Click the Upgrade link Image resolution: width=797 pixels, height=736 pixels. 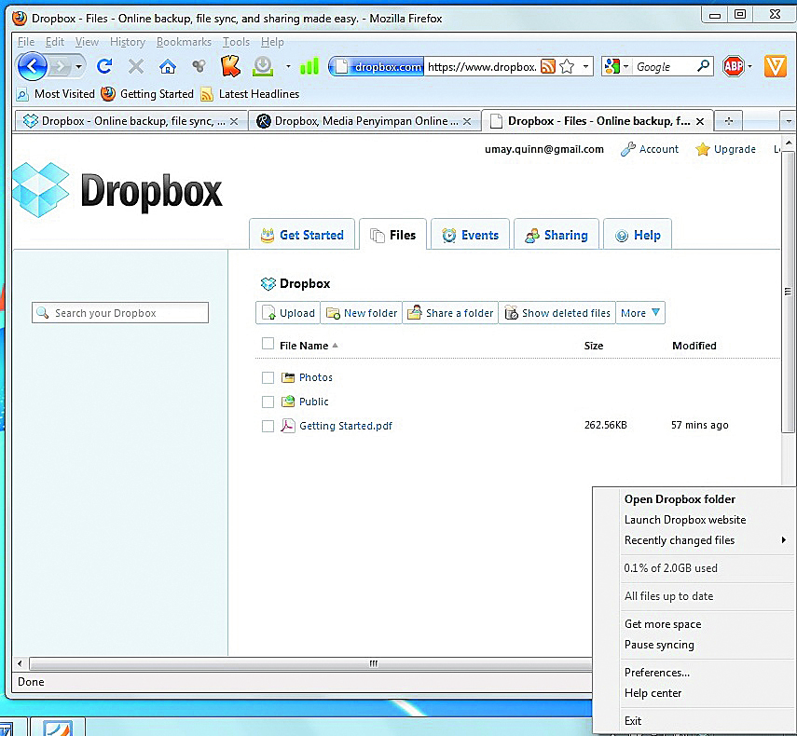(x=725, y=149)
